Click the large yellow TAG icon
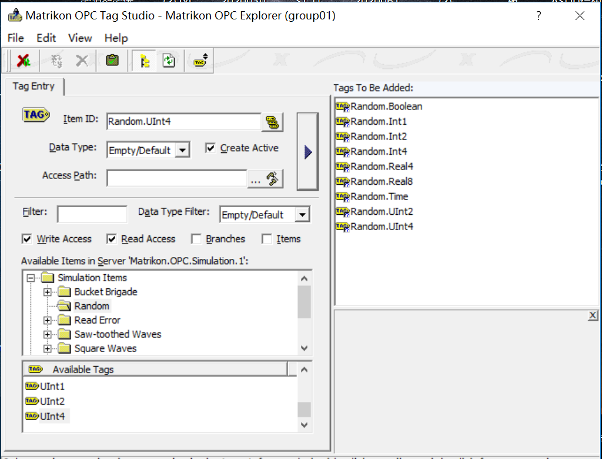The height and width of the screenshot is (459, 602). click(x=36, y=115)
